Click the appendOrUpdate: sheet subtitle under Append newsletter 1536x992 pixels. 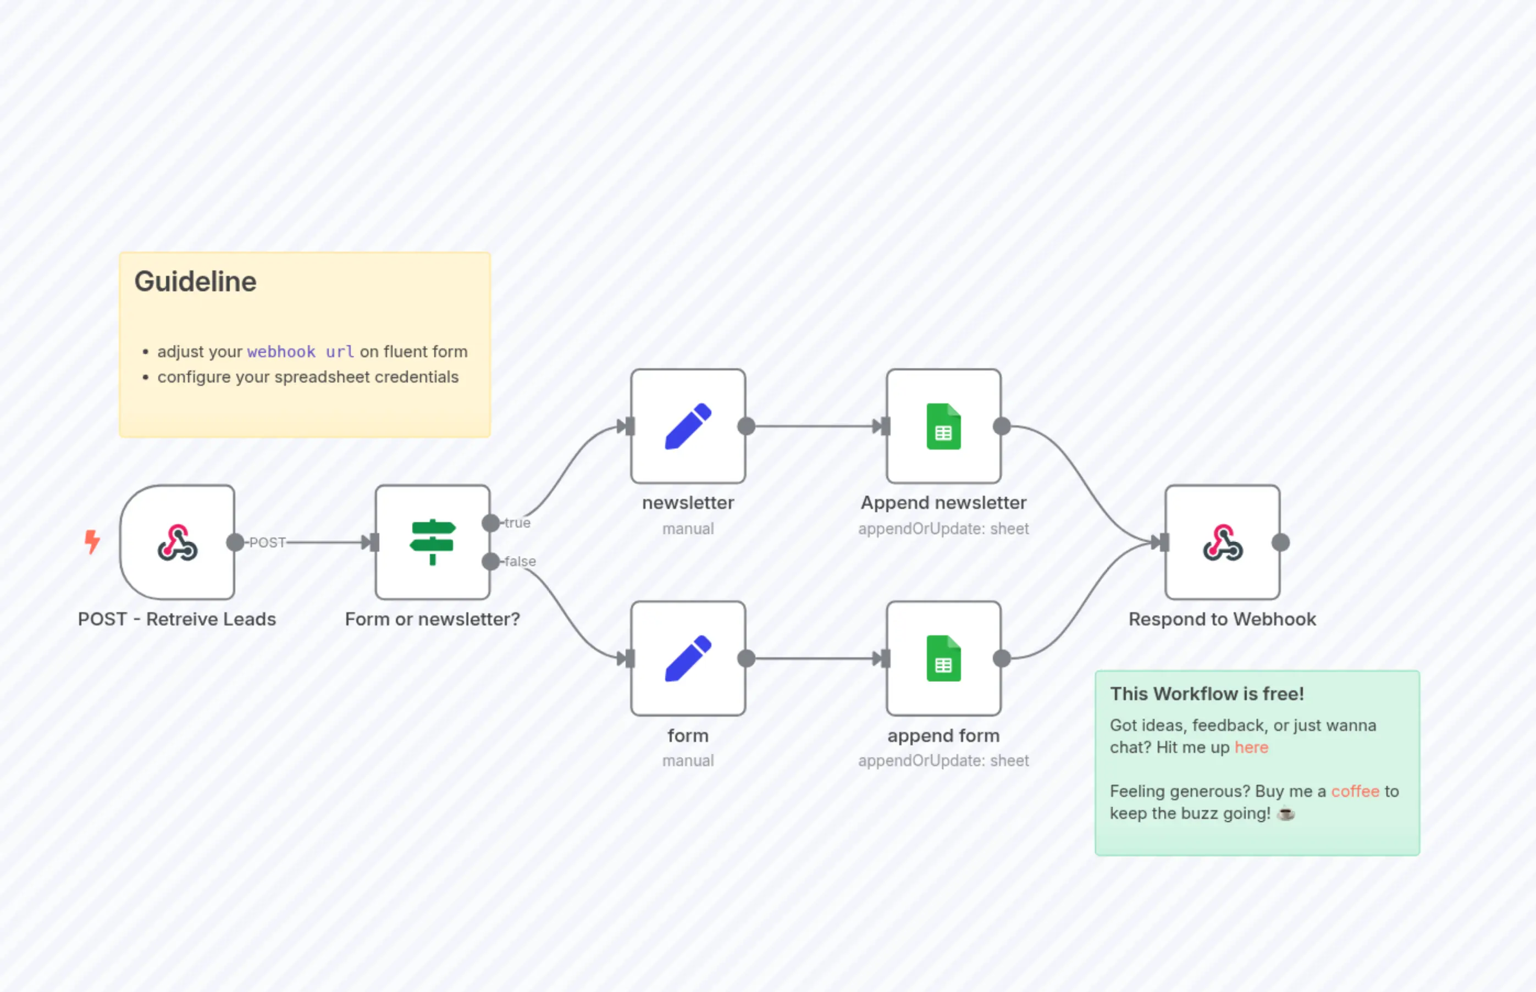(x=943, y=528)
